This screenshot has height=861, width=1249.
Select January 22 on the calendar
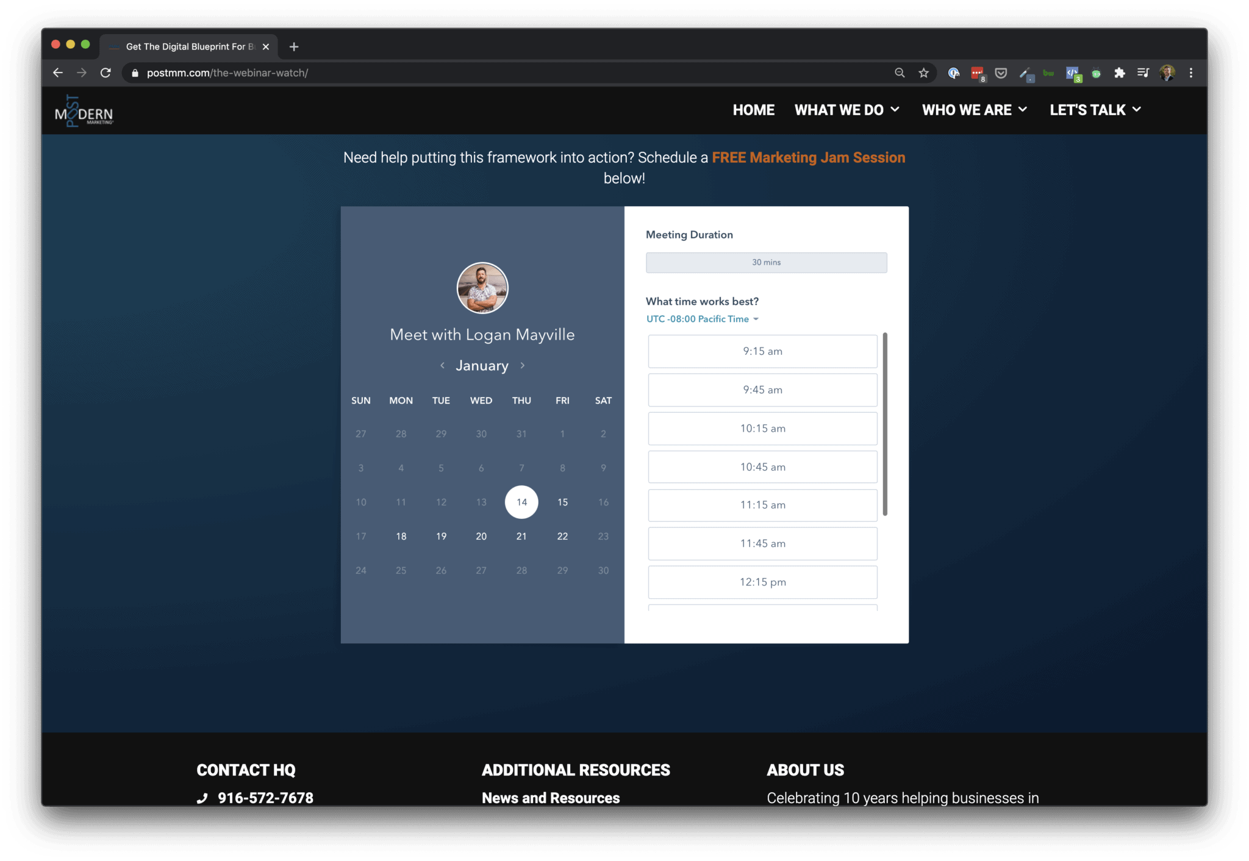coord(562,536)
